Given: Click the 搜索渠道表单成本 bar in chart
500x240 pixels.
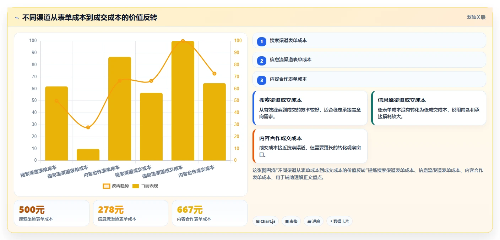Looking at the screenshot, I should (56, 124).
